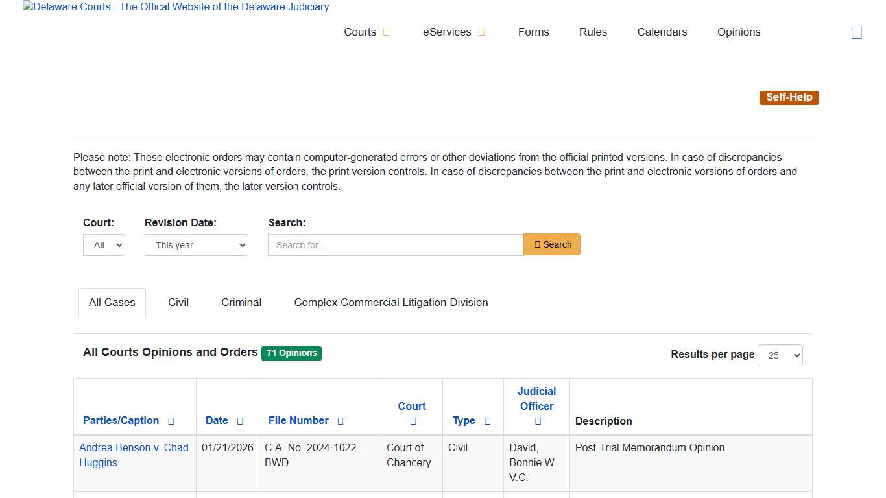This screenshot has height=498, width=886.
Task: Open the Self-Help button
Action: coord(789,97)
